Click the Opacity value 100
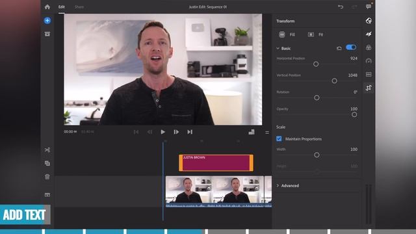The width and height of the screenshot is (416, 234). pos(354,109)
